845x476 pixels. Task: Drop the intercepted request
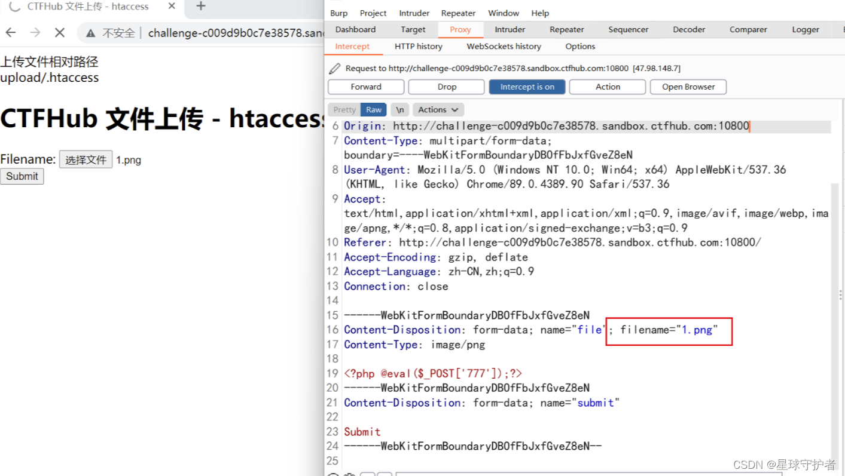tap(447, 87)
